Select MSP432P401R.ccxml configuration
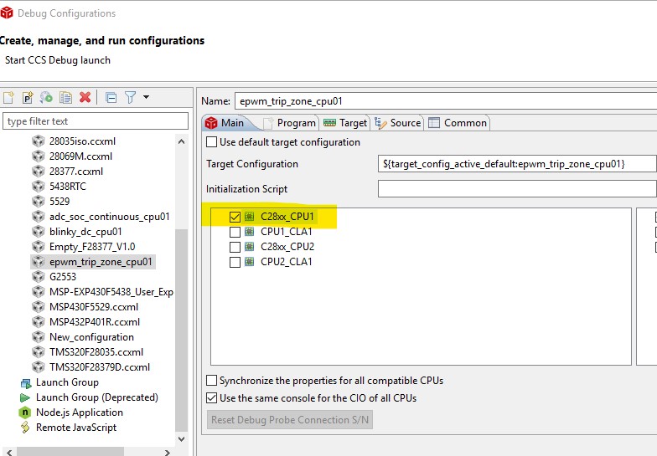The image size is (657, 456). coord(94,322)
